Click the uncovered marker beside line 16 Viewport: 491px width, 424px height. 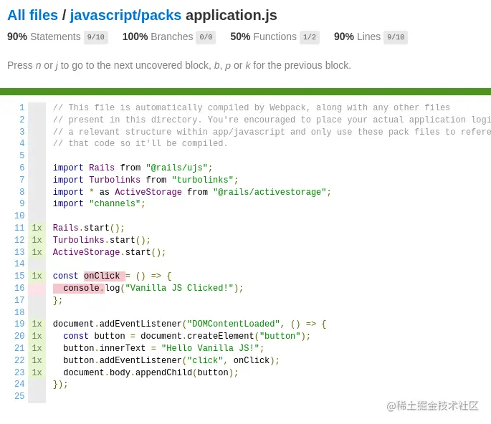coord(37,288)
